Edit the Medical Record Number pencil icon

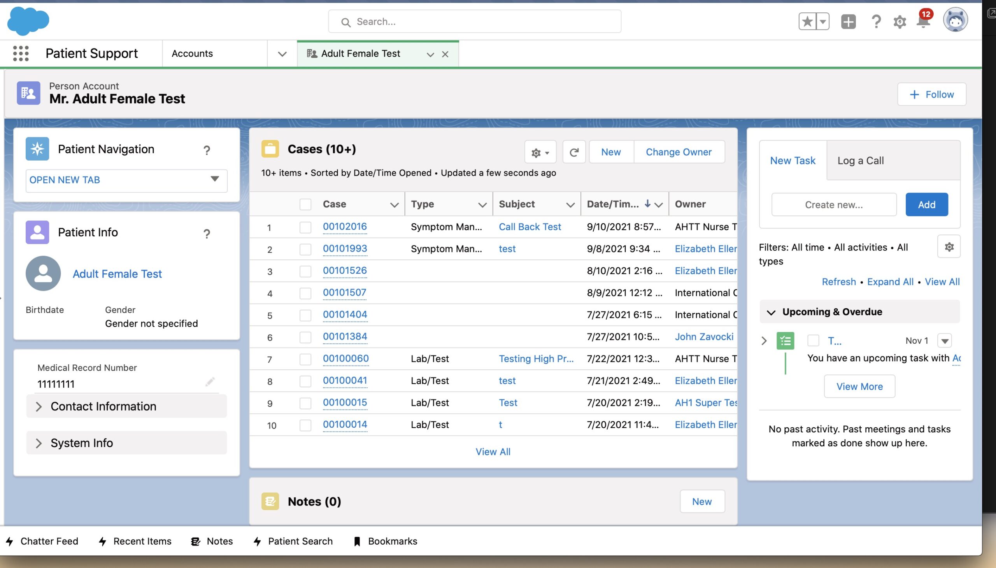(210, 381)
